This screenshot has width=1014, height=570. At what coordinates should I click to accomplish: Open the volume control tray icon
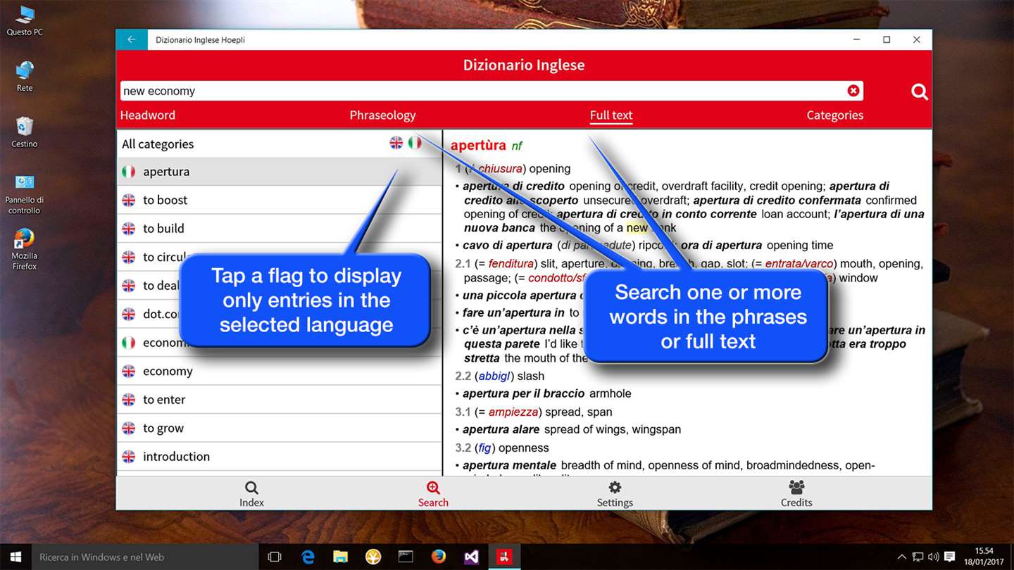click(x=934, y=557)
